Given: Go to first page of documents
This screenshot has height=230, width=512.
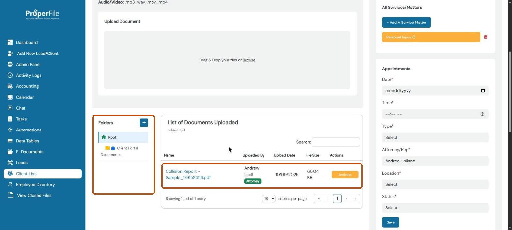Looking at the screenshot, I should pyautogui.click(x=319, y=198).
